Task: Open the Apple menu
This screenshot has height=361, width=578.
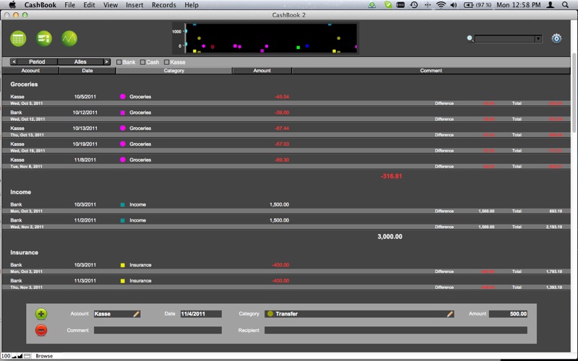Action: [12, 5]
